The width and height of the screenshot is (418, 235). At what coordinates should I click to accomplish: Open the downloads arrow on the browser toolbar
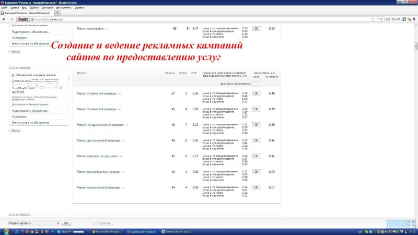click(414, 19)
